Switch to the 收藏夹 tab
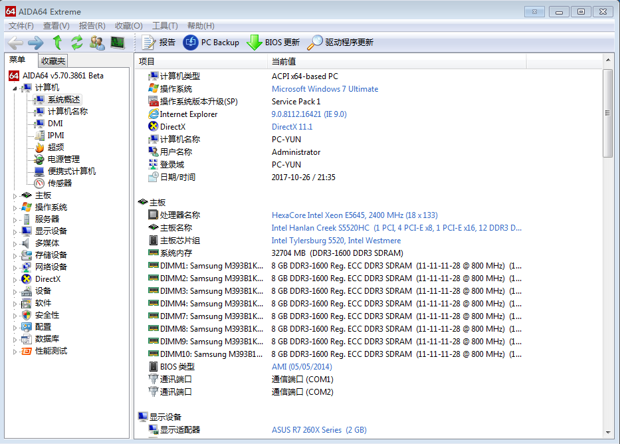620x444 pixels. tap(52, 60)
